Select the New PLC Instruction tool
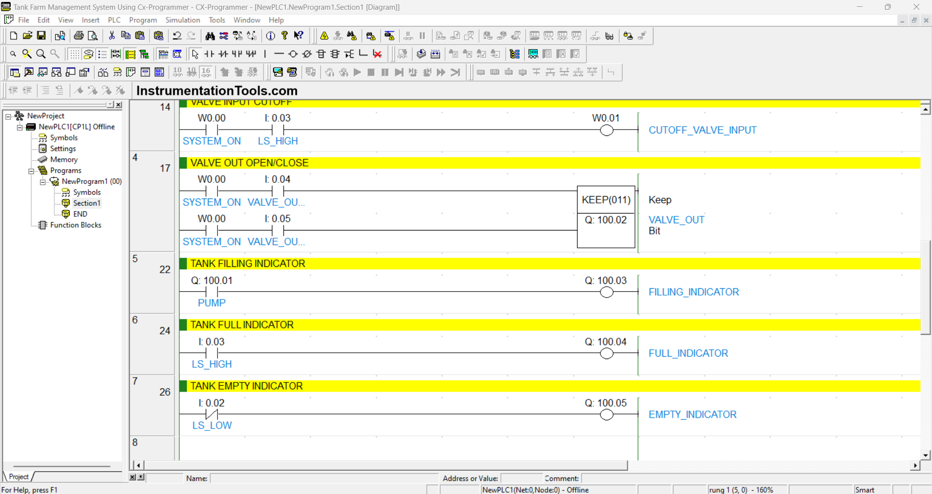The height and width of the screenshot is (494, 932). click(321, 54)
